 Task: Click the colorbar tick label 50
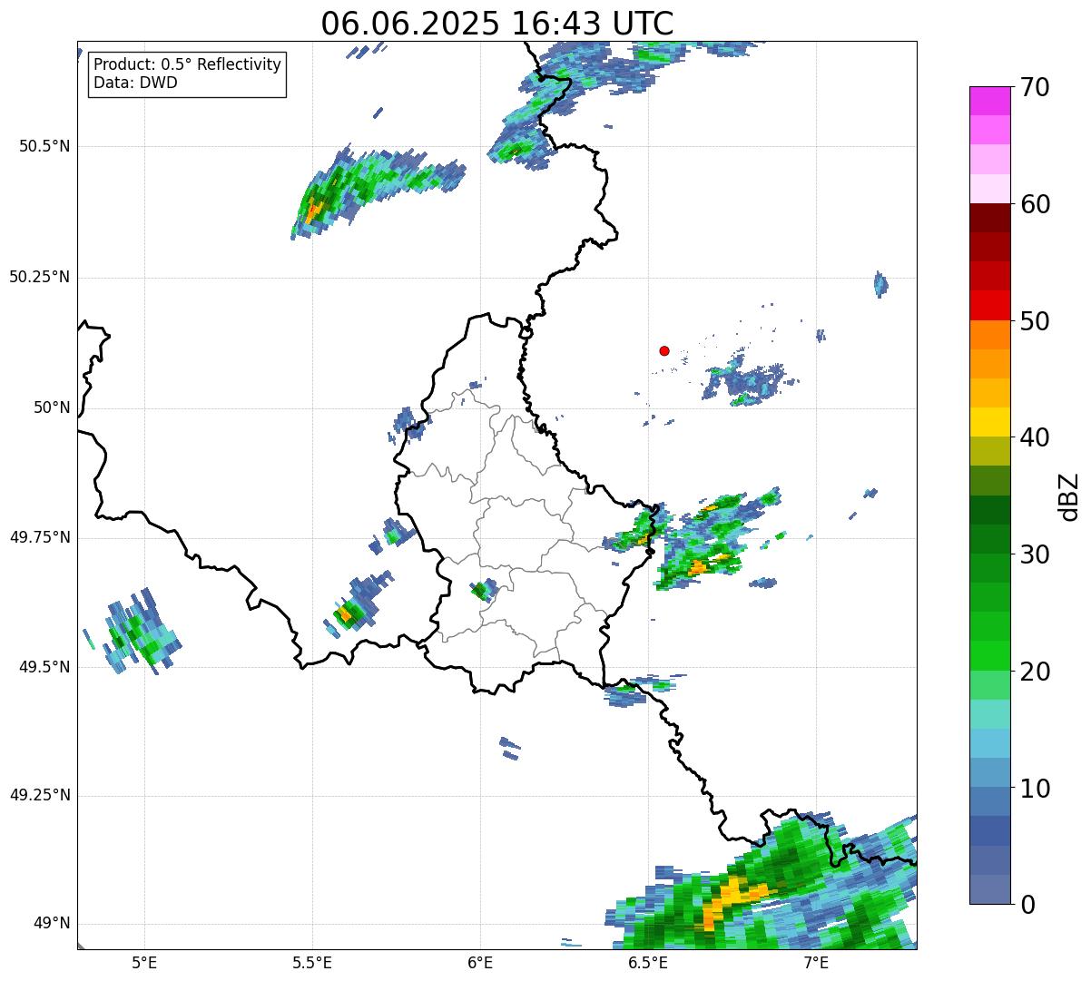(1035, 321)
